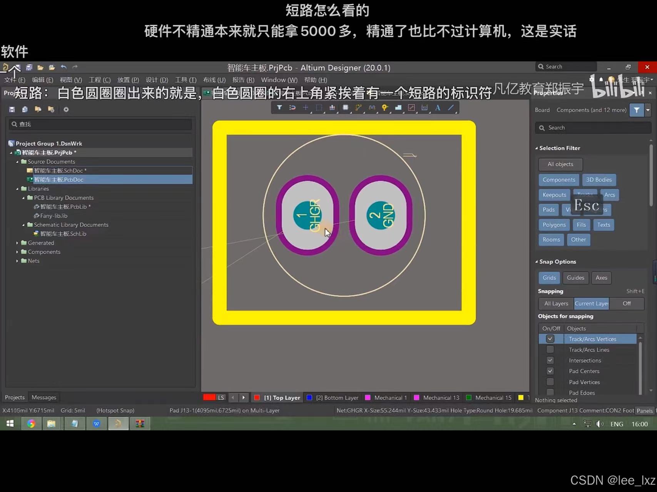Screen dimensions: 657x492
Task: Click the compile documents icon in Projects panel
Action: point(25,110)
